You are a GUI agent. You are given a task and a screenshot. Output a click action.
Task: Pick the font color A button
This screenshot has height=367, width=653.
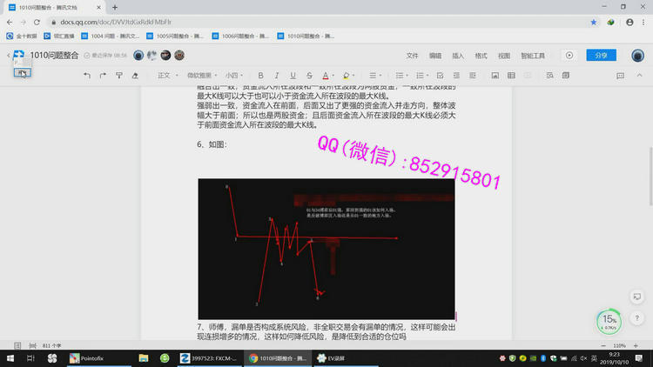point(324,76)
